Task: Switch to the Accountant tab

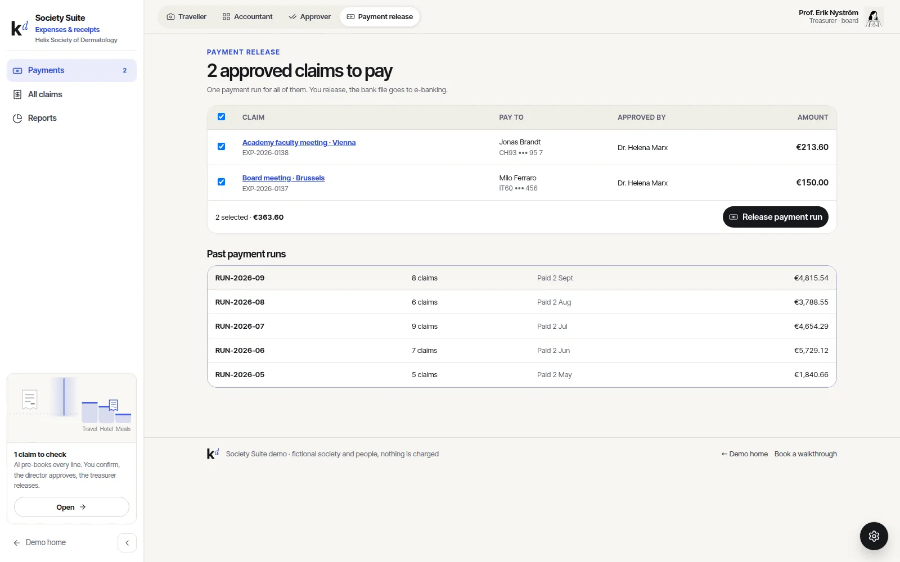Action: point(247,17)
